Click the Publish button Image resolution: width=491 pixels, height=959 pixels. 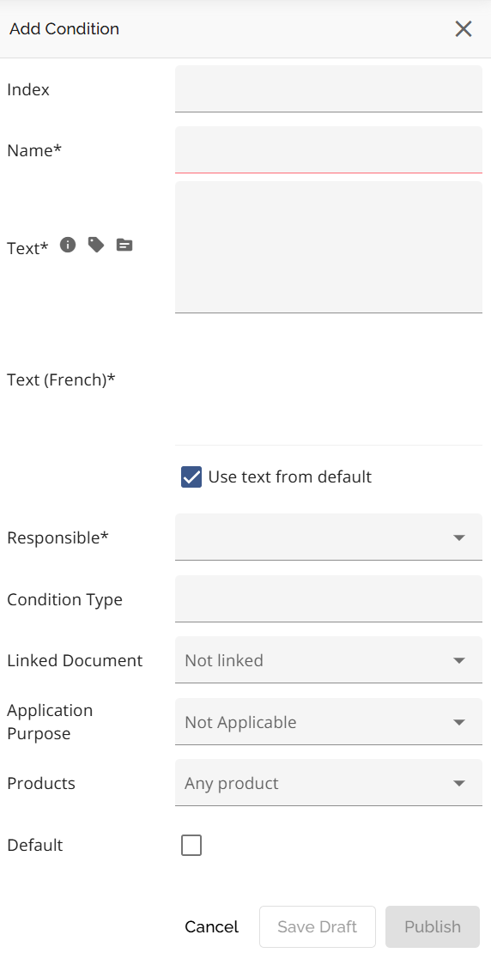433,926
